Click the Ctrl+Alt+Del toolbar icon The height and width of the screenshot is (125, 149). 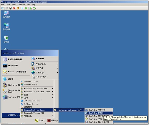pos(2,8)
